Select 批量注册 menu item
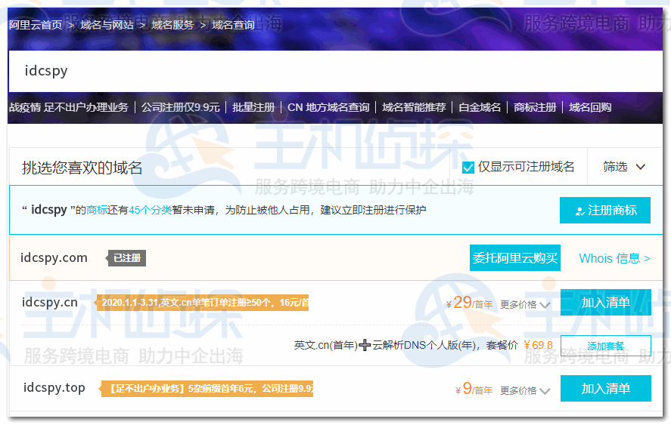The image size is (671, 425). click(253, 107)
